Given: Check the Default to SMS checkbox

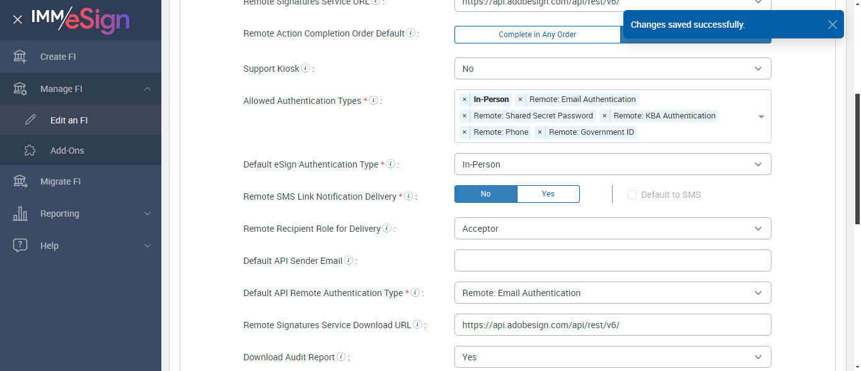Looking at the screenshot, I should click(x=632, y=195).
